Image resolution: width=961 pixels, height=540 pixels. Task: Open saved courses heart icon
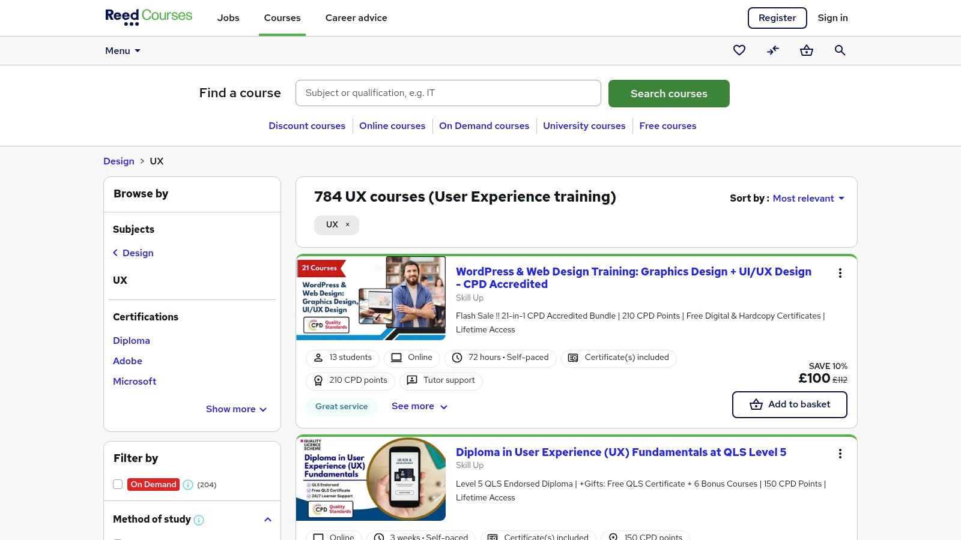click(x=739, y=50)
